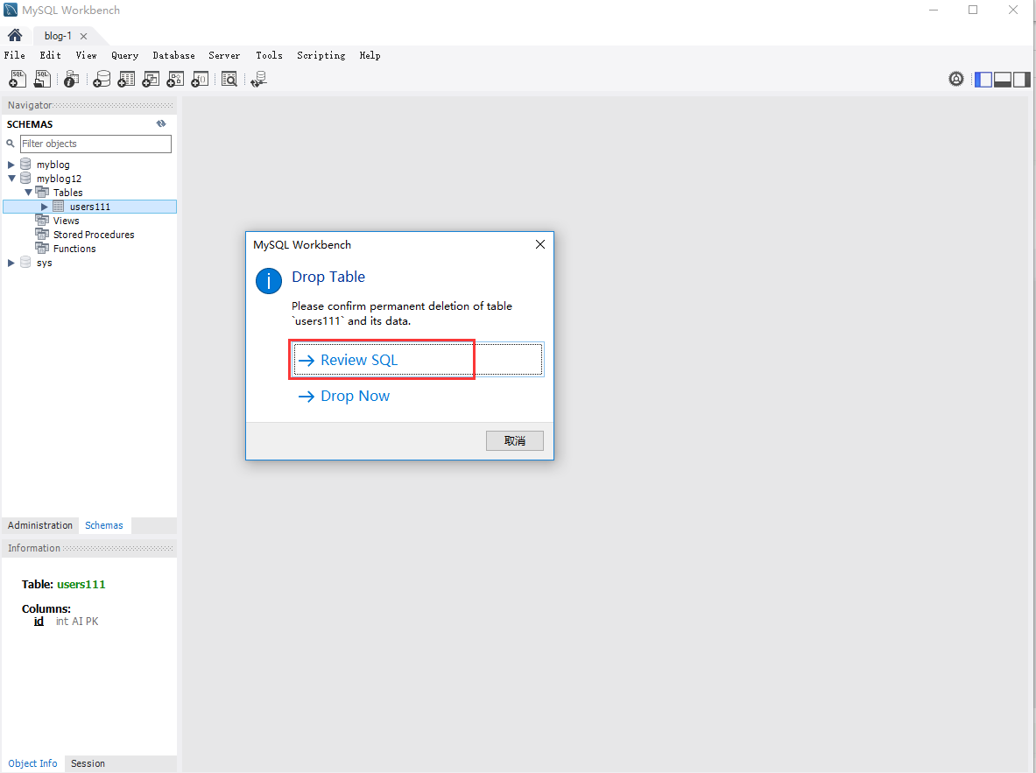
Task: Open the Query menu
Action: 125,55
